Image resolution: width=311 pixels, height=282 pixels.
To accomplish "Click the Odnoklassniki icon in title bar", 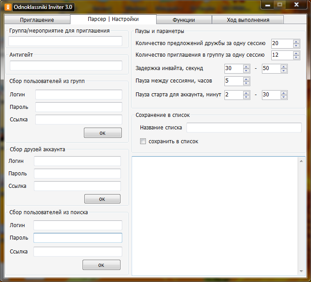I will pyautogui.click(x=8, y=7).
